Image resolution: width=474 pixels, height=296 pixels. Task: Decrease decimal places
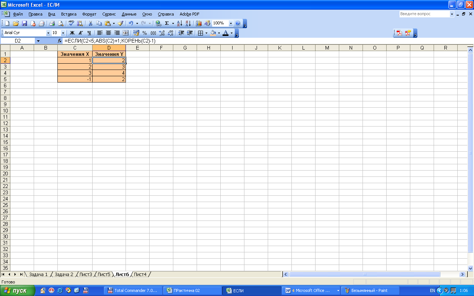coord(170,33)
